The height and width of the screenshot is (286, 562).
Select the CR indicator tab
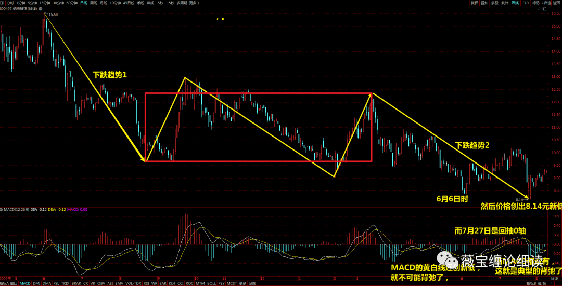(86, 283)
